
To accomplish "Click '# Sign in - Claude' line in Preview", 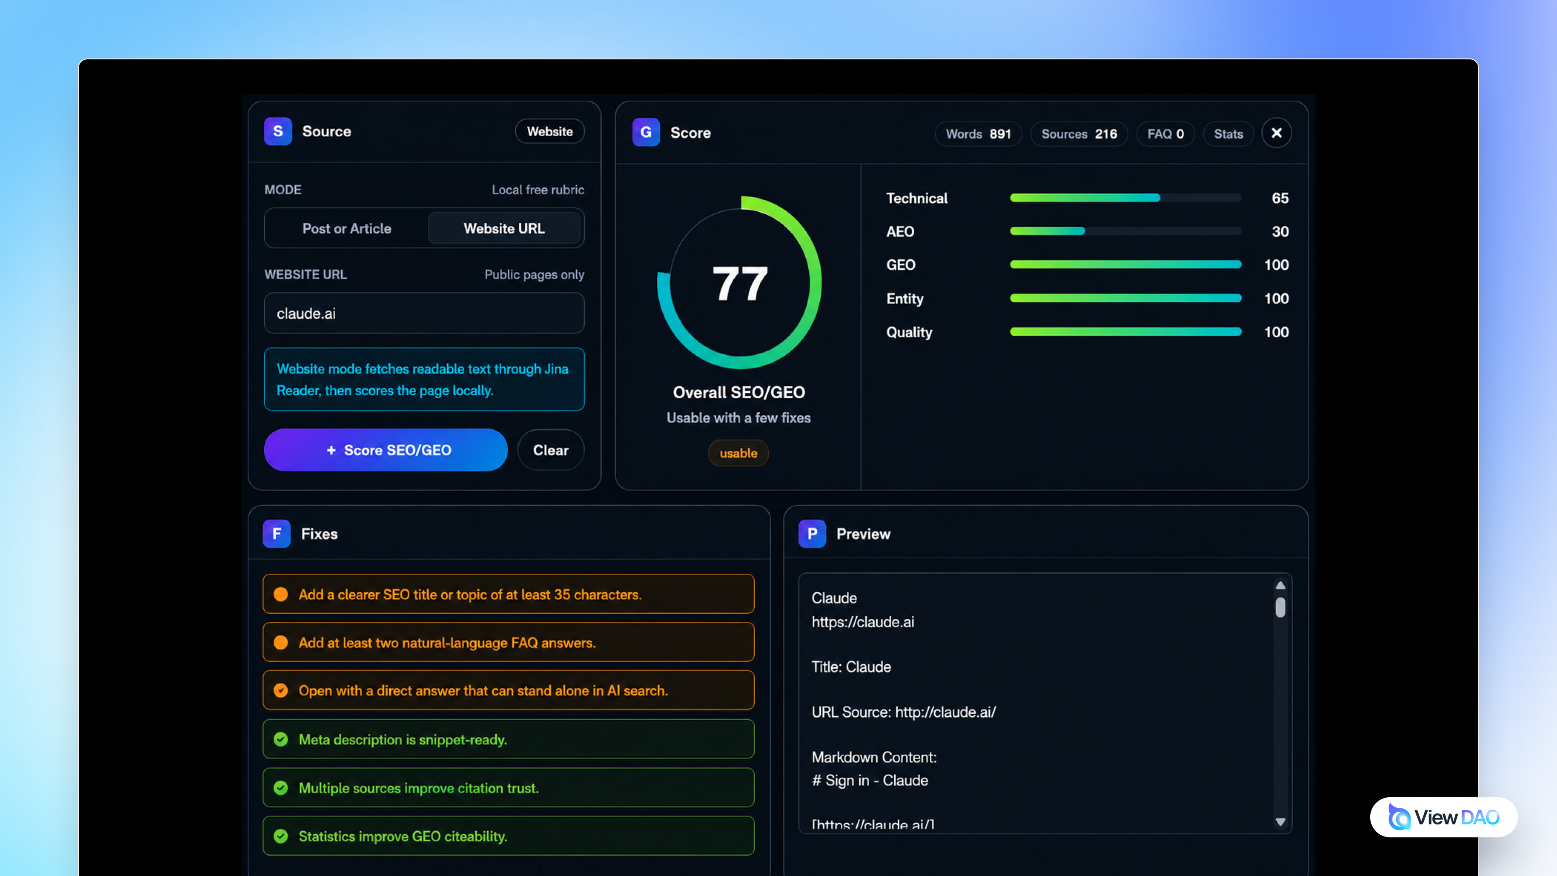I will click(x=869, y=781).
